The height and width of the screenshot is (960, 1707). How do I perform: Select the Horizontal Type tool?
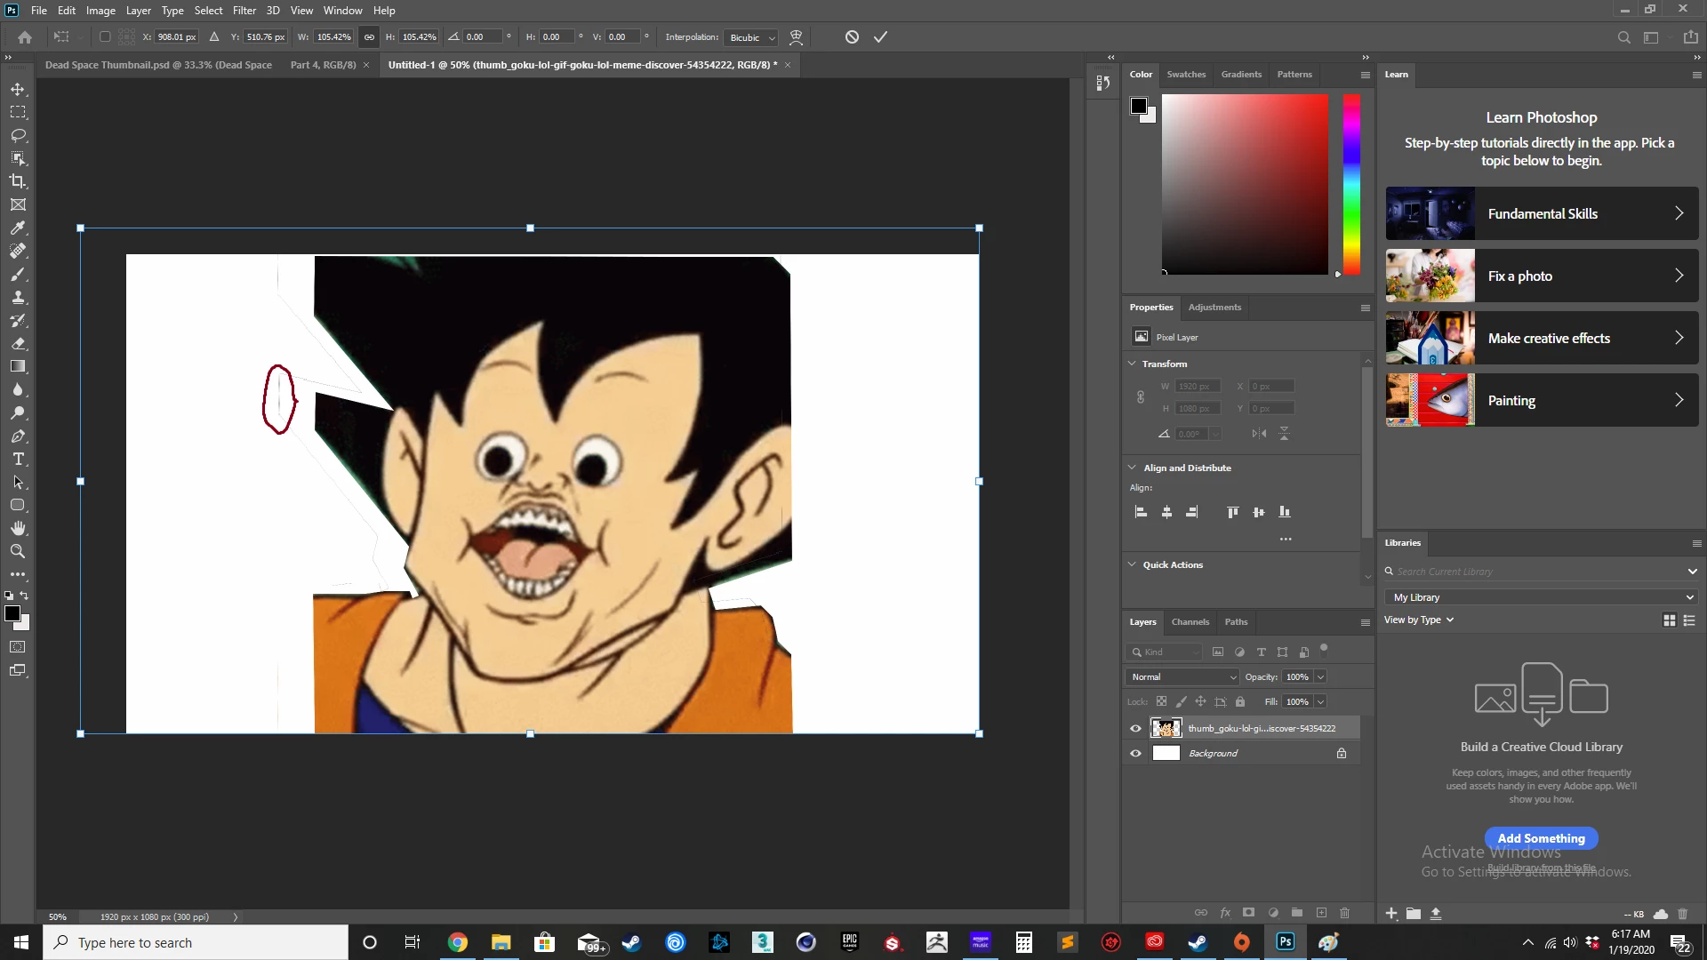coord(18,459)
